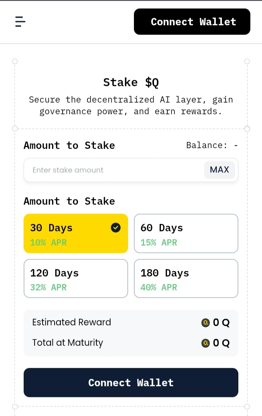Viewport: 262px width, 416px height.
Task: Open the hamburger menu
Action: point(20,22)
